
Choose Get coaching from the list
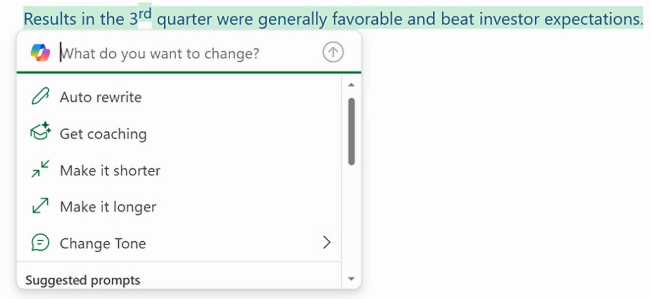(x=179, y=133)
